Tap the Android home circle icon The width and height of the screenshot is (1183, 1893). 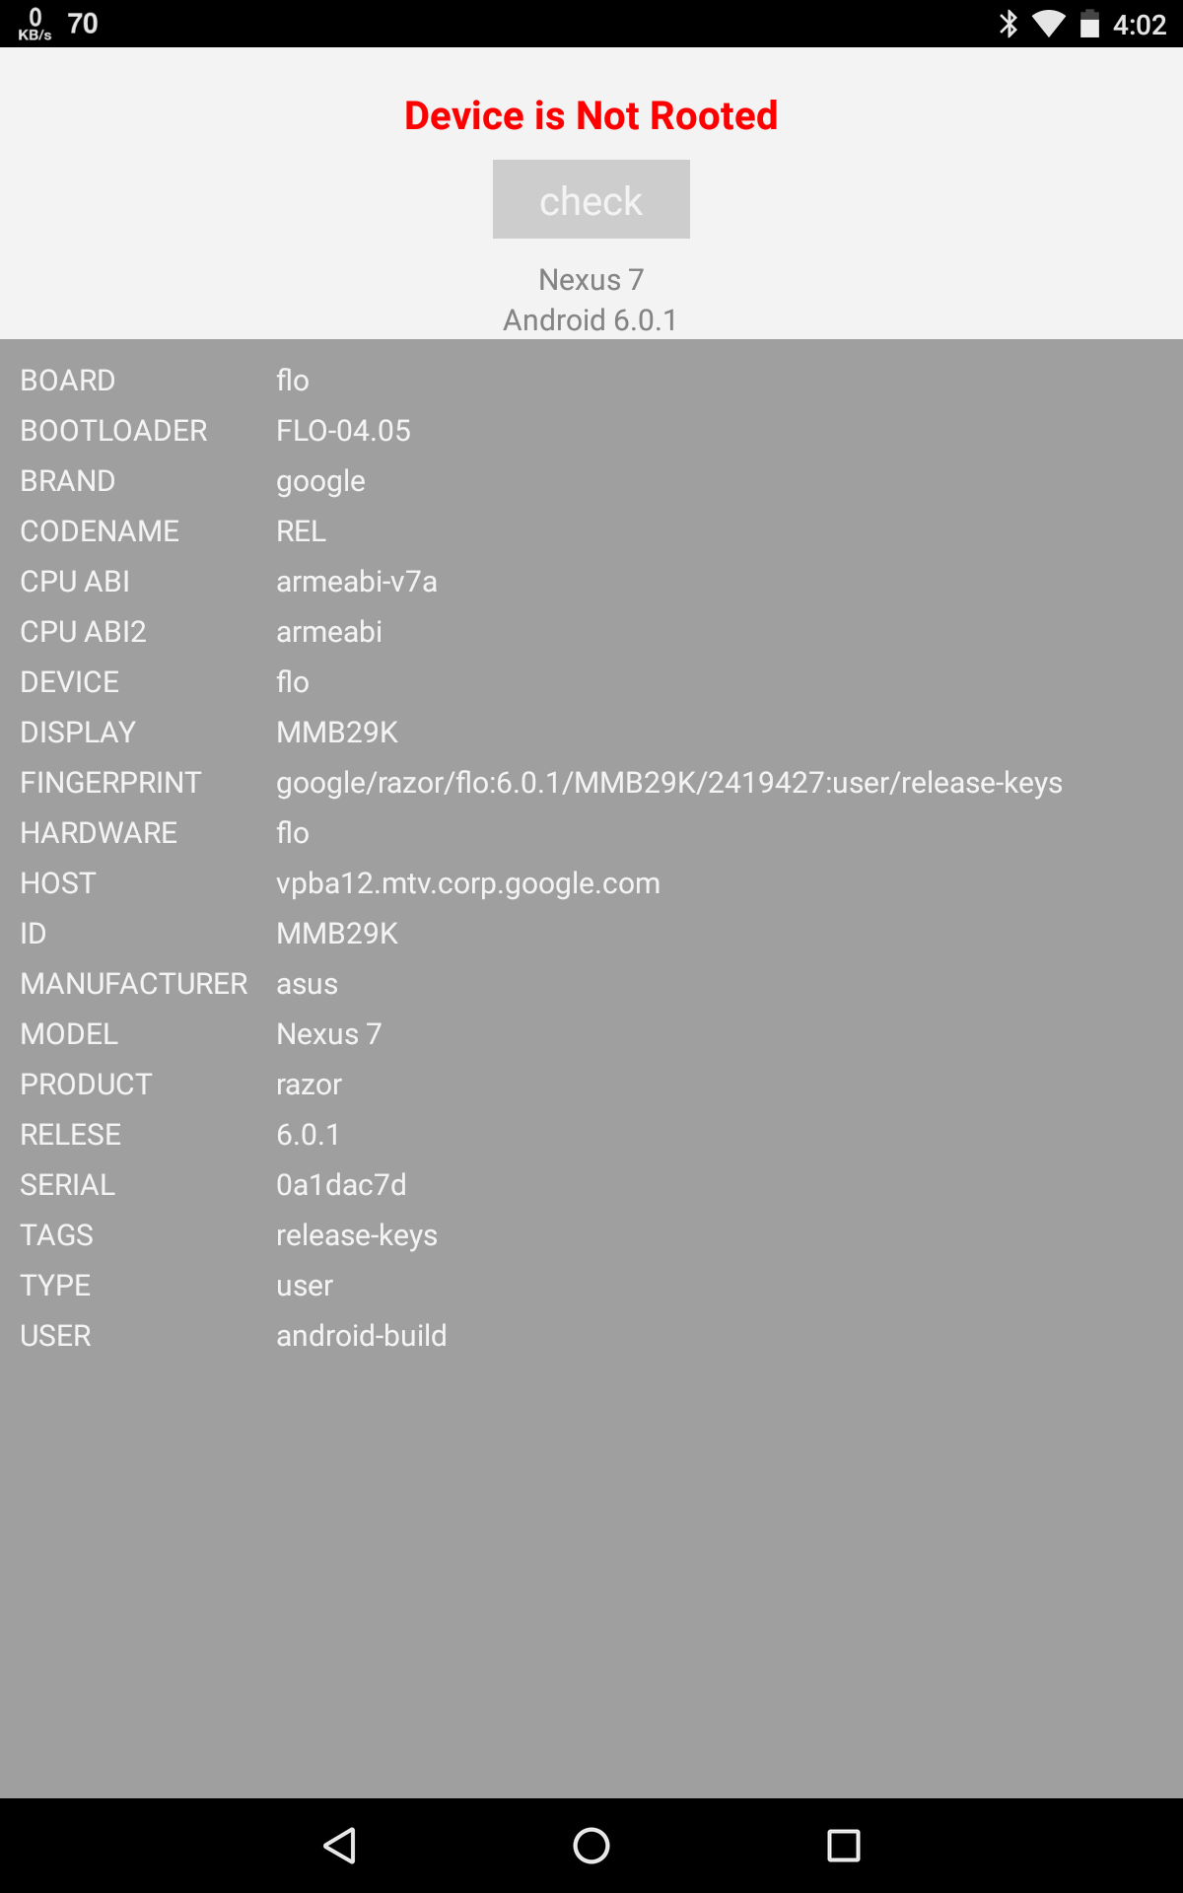pyautogui.click(x=591, y=1846)
